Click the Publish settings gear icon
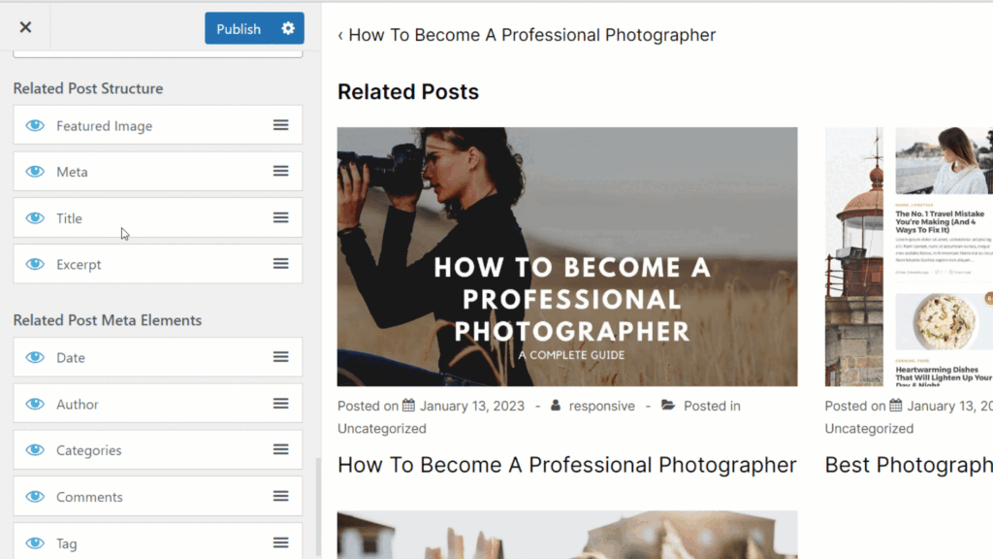 pyautogui.click(x=288, y=28)
